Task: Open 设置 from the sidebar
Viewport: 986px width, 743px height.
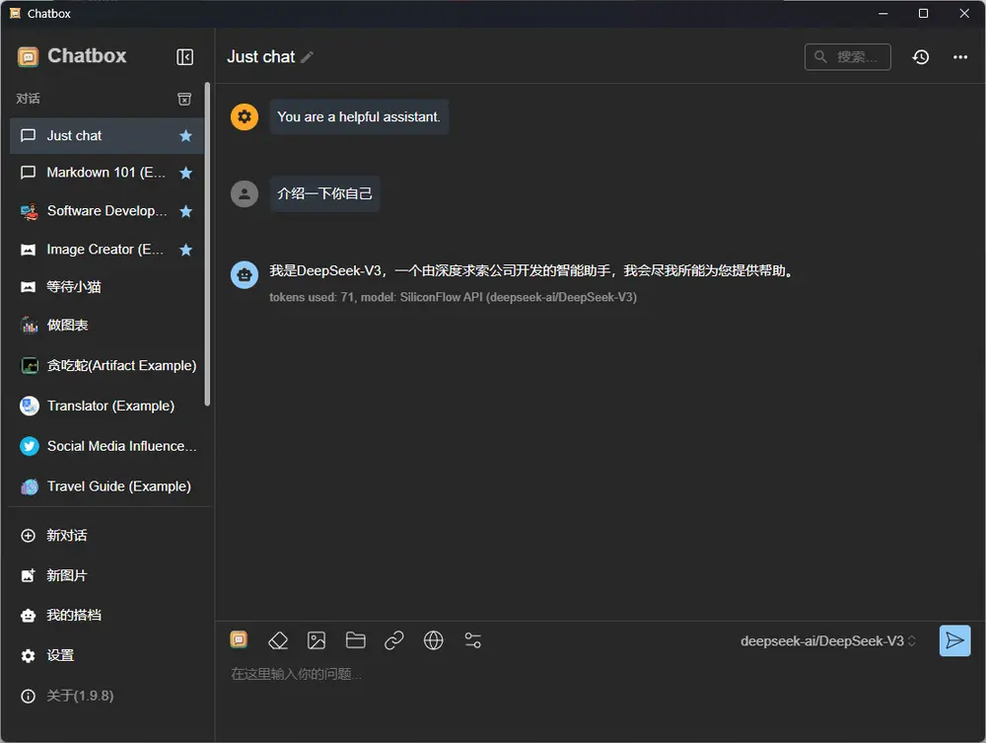Action: click(x=59, y=655)
